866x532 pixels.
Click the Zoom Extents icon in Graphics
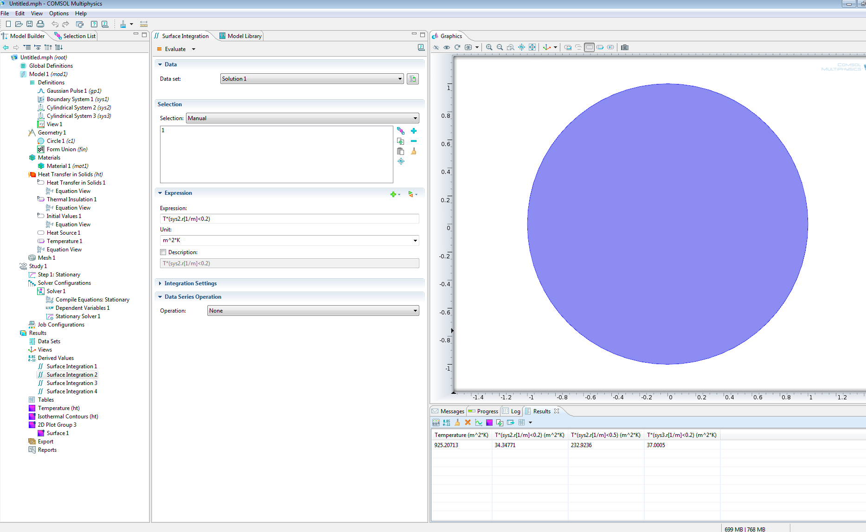[532, 47]
